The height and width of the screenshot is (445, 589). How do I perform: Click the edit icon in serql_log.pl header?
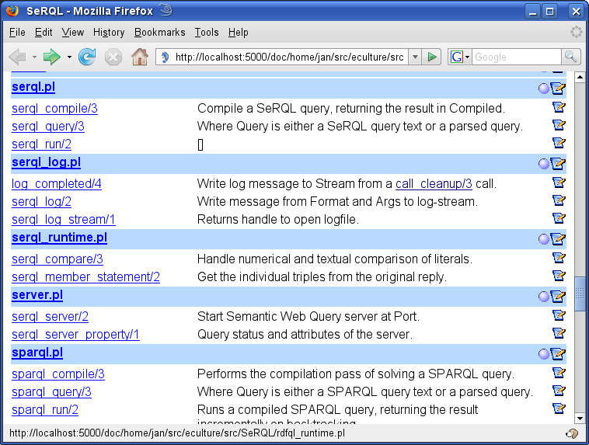coord(558,164)
